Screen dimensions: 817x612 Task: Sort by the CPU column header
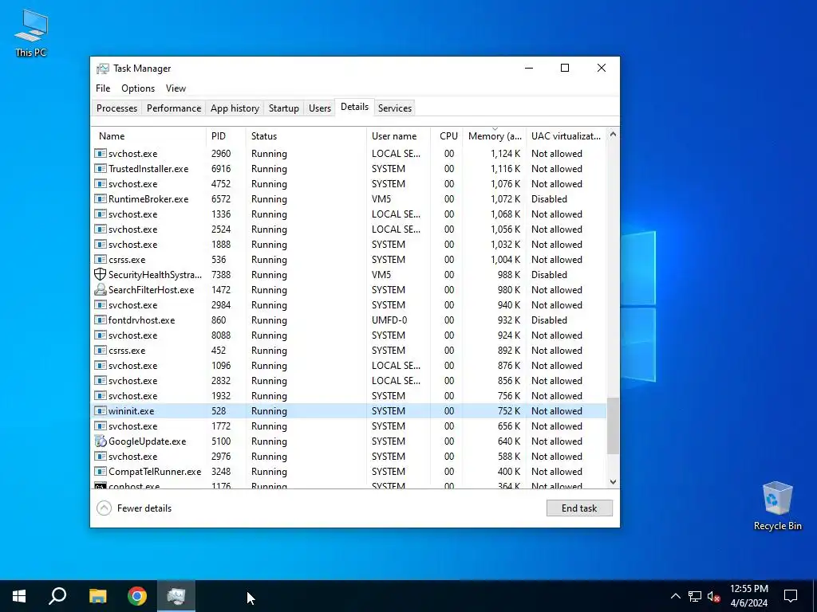click(447, 135)
